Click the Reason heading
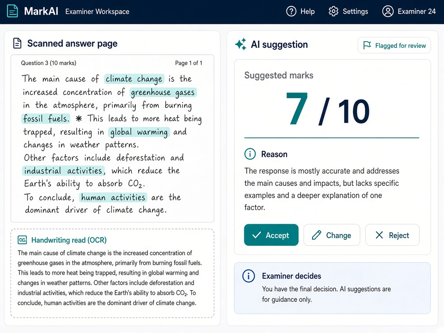Viewport: 444px width, 333px height. click(x=274, y=154)
